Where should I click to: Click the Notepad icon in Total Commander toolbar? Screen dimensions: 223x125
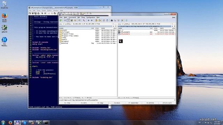126,20
